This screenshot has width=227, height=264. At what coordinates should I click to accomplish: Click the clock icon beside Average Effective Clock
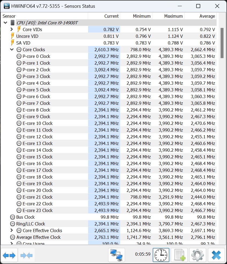tap(12, 237)
